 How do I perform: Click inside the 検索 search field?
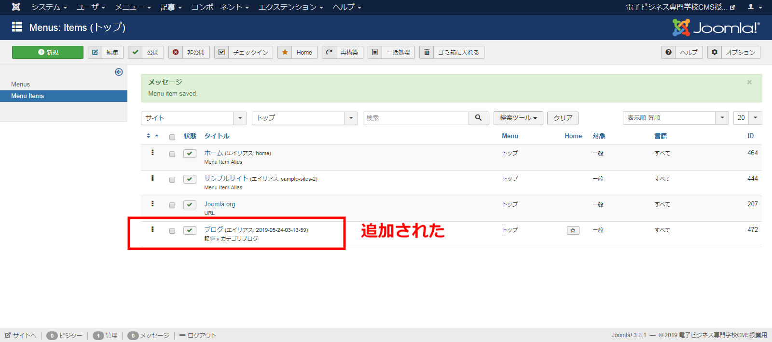[416, 118]
